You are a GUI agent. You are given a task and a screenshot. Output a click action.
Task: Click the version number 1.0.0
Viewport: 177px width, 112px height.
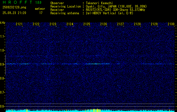click(x=38, y=2)
